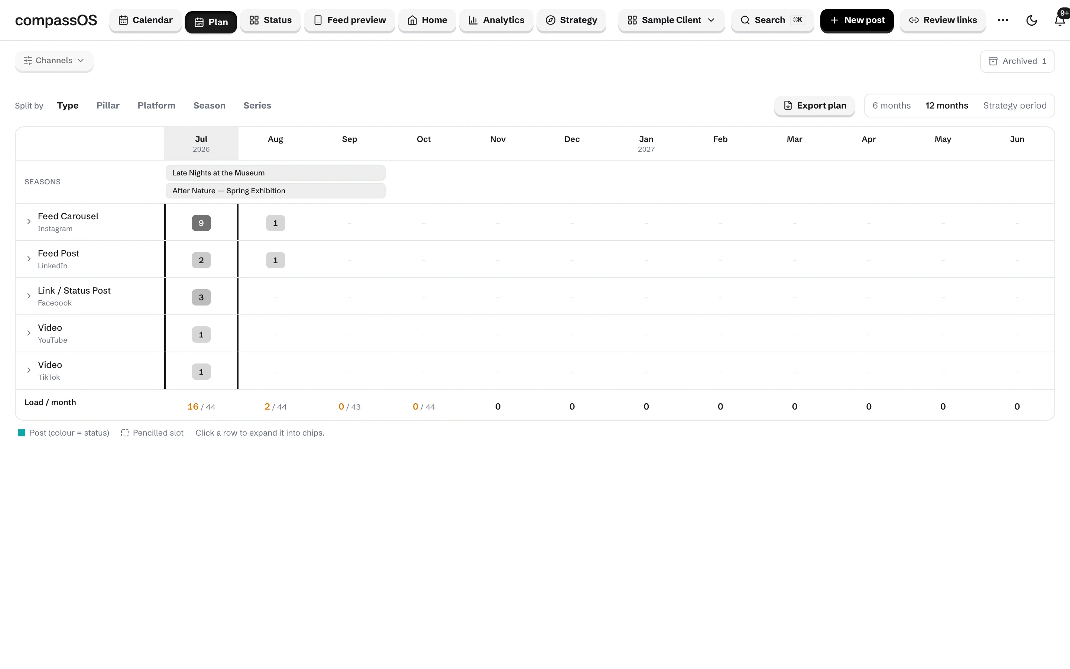Image resolution: width=1070 pixels, height=669 pixels.
Task: Toggle dark mode with the moon icon
Action: tap(1031, 20)
